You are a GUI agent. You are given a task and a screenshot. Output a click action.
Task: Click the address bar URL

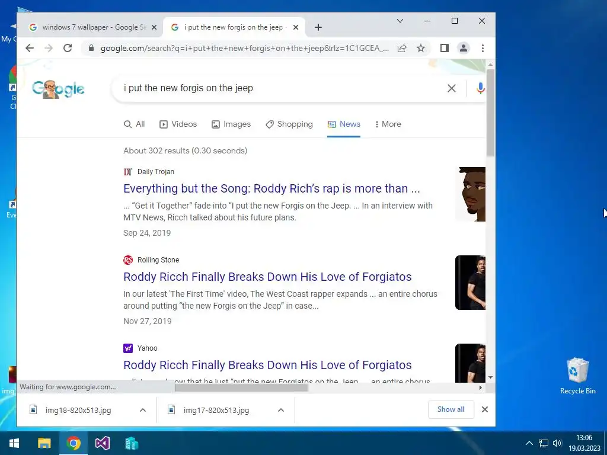pyautogui.click(x=245, y=49)
